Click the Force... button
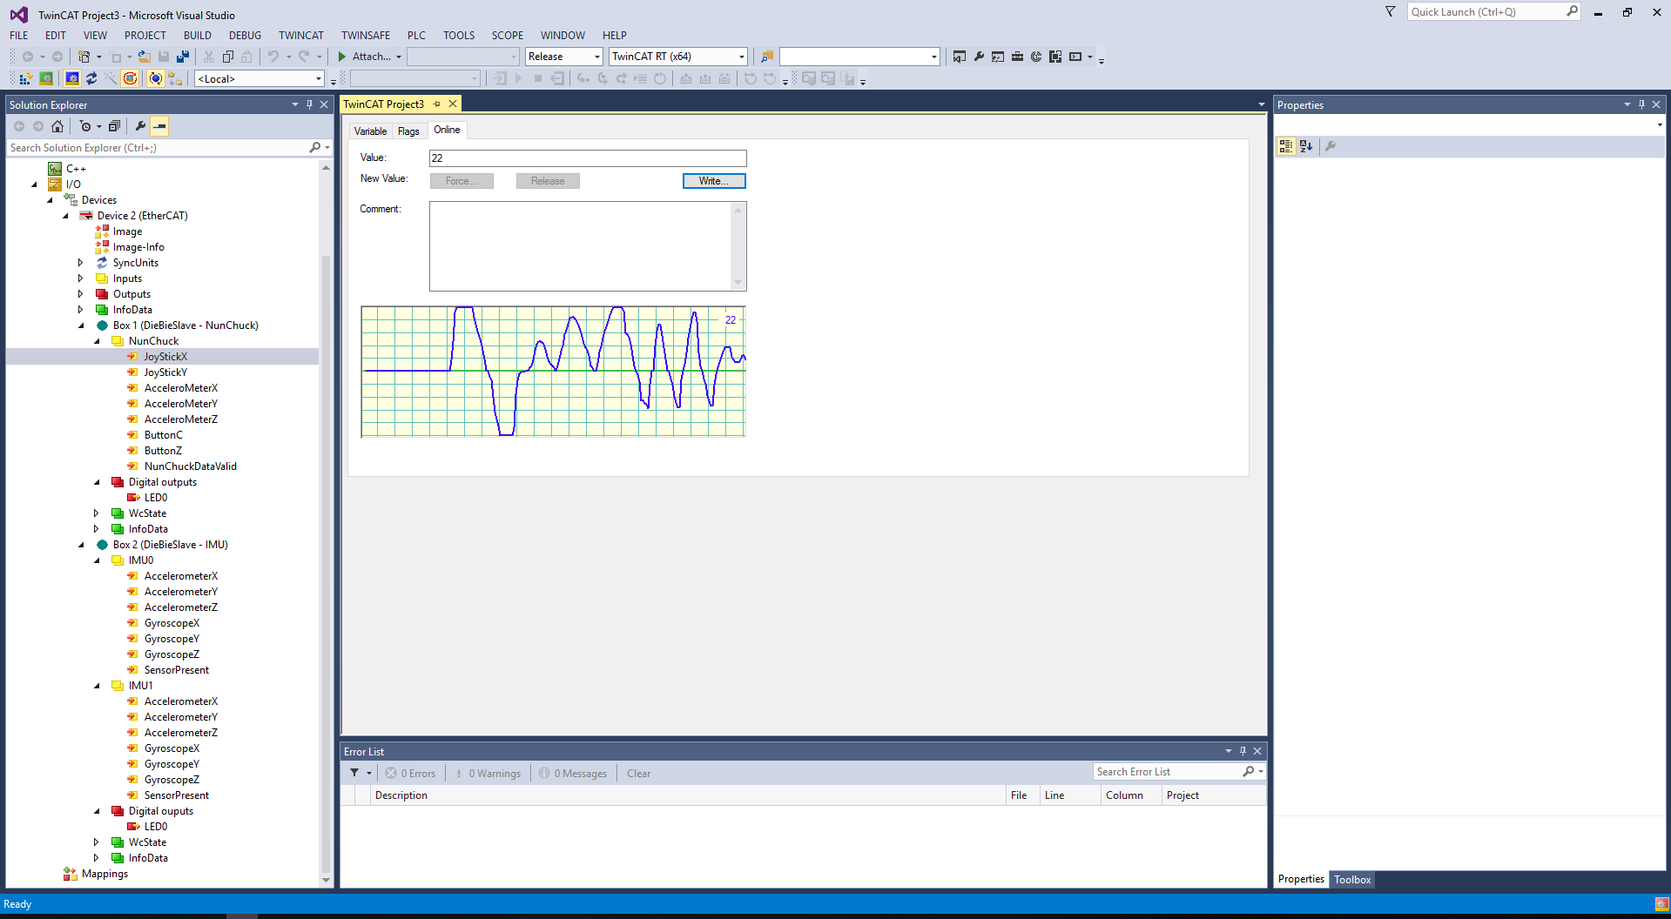This screenshot has width=1671, height=919. pos(462,181)
